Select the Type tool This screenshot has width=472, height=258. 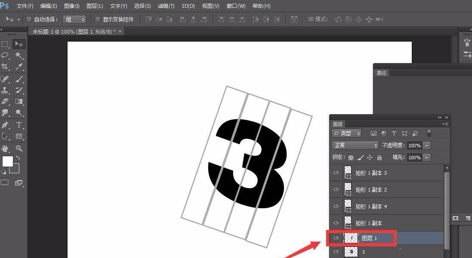click(19, 124)
